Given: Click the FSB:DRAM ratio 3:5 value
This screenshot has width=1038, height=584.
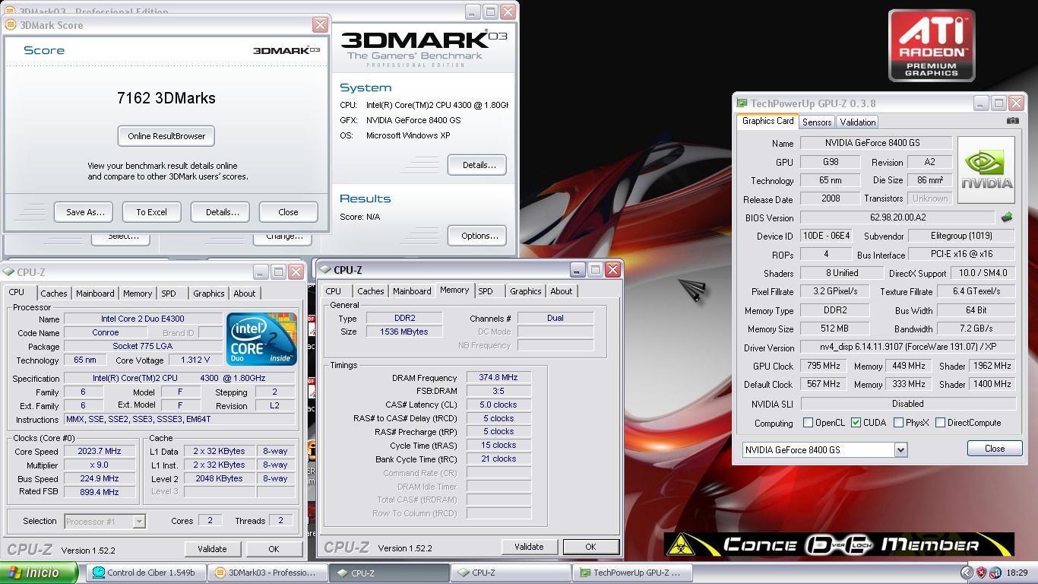Looking at the screenshot, I should (498, 391).
